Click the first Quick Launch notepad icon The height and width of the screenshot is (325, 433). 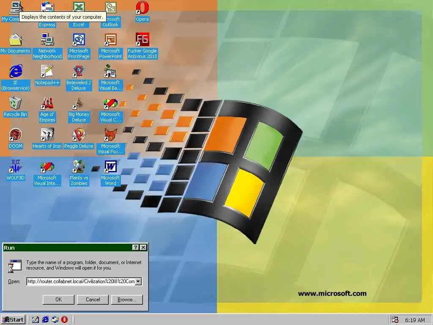pos(36,320)
